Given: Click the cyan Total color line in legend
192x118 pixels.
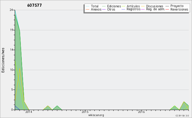Looking at the screenshot, I should point(88,6).
